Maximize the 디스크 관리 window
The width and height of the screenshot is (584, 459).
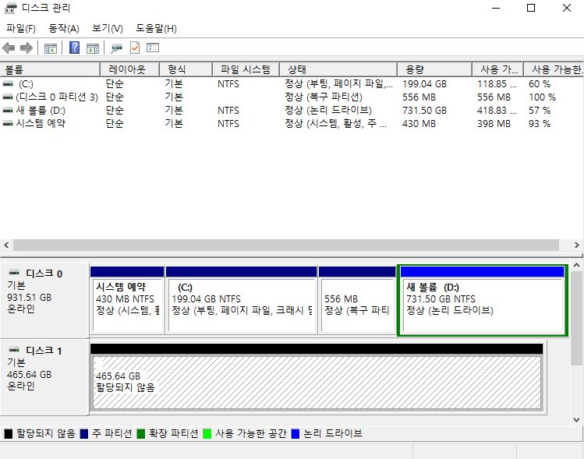pyautogui.click(x=531, y=8)
